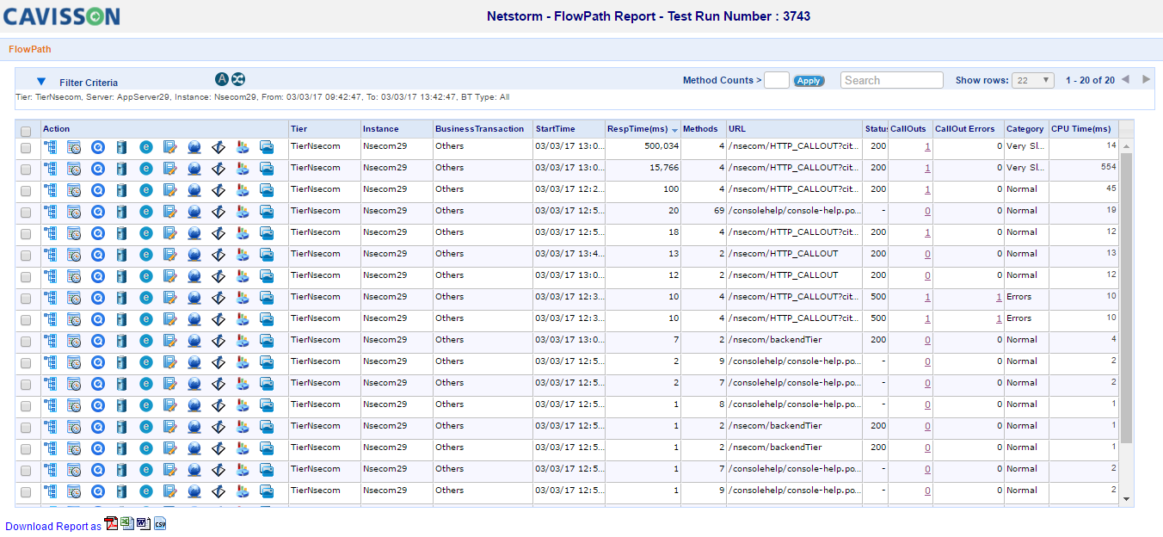
Task: Tick checkbox of RespTime 12 row
Action: click(26, 277)
